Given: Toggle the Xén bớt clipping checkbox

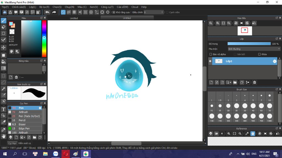Looking at the screenshot, I should click(x=235, y=54).
